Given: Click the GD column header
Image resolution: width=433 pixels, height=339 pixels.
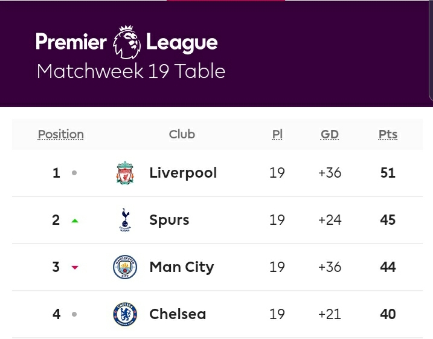Looking at the screenshot, I should [x=330, y=134].
